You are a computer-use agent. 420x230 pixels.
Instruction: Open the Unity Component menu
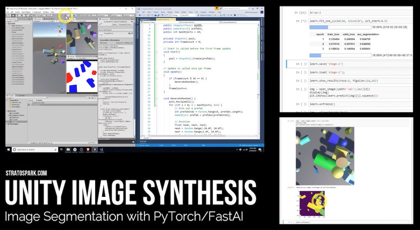(x=37, y=12)
